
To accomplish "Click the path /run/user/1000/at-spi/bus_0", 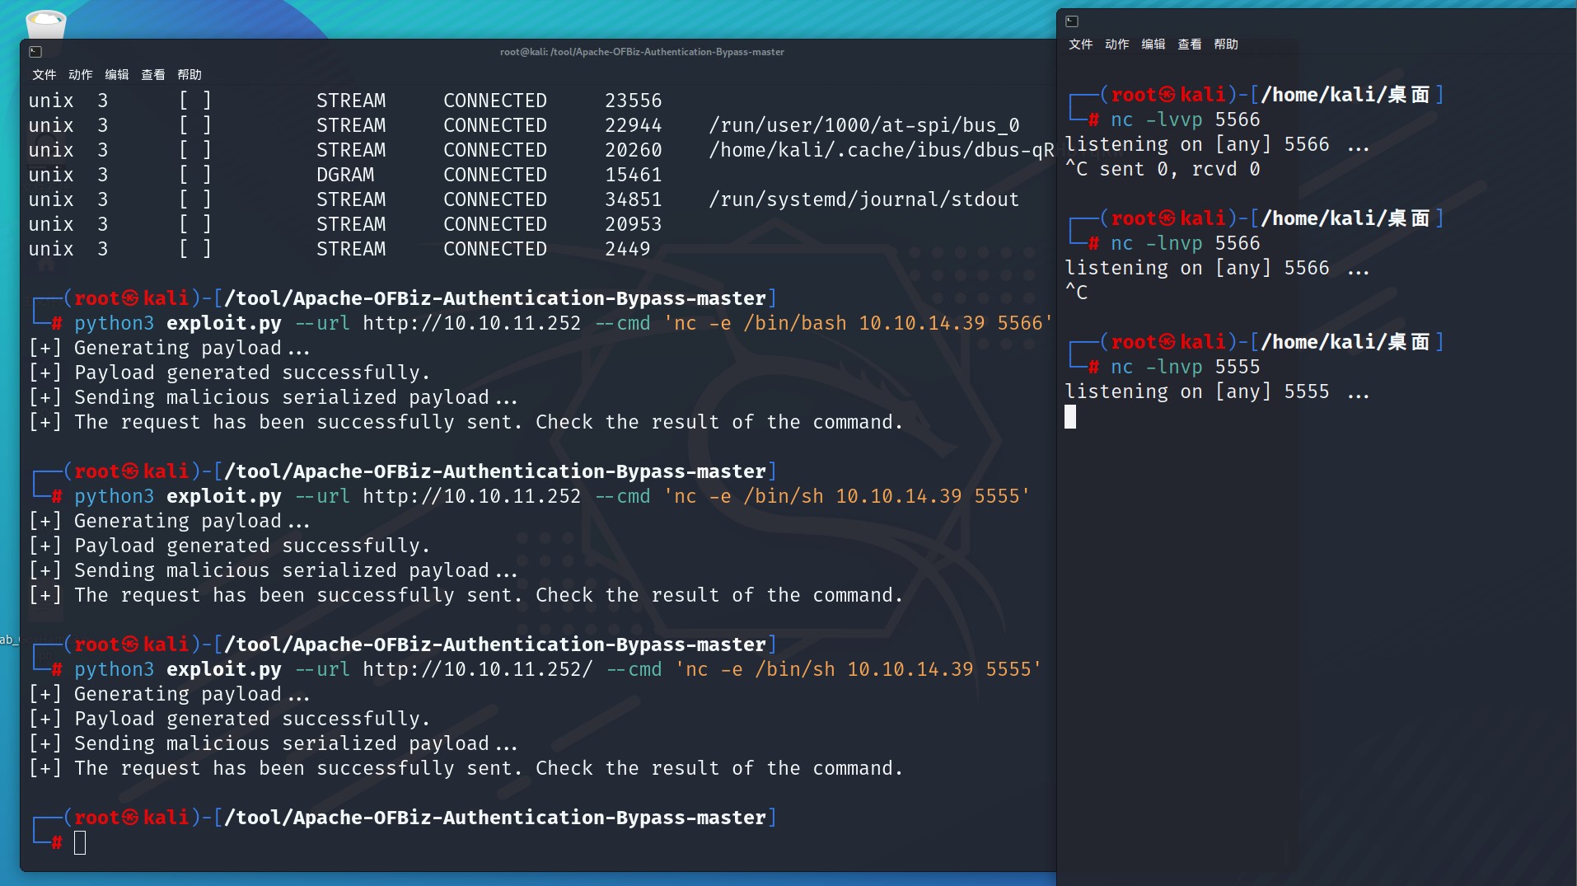I will [x=864, y=125].
